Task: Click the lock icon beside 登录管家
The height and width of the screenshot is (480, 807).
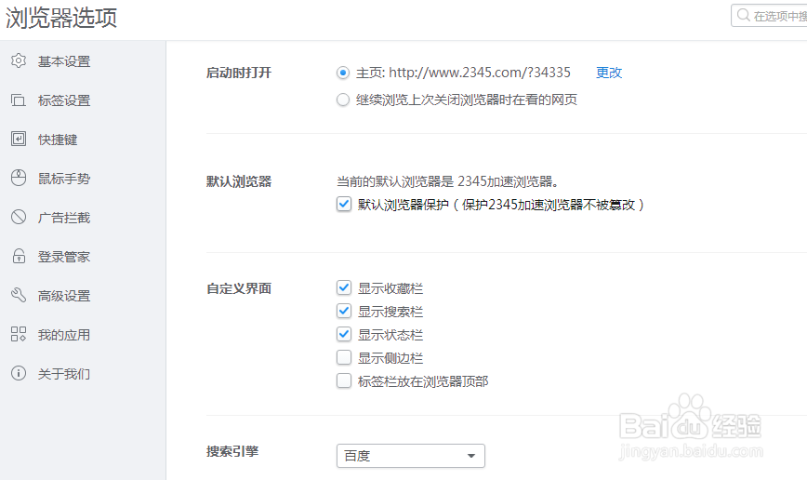Action: click(x=19, y=256)
